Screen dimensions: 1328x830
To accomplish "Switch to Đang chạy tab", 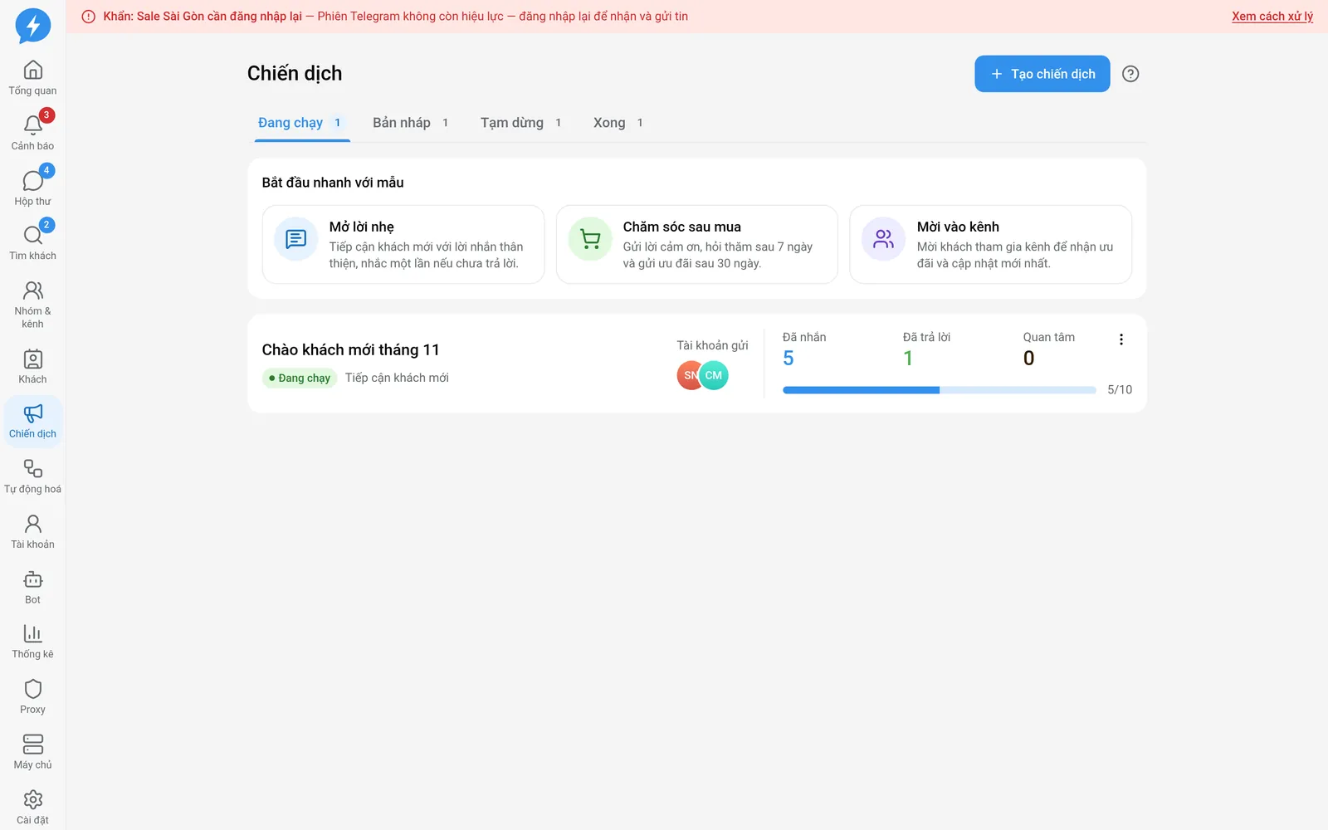I will click(x=302, y=123).
